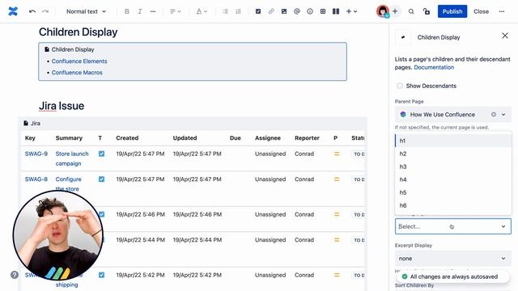Toggle the Show Descendants checkbox
Viewport: 518px width, 291px height.
(400, 86)
